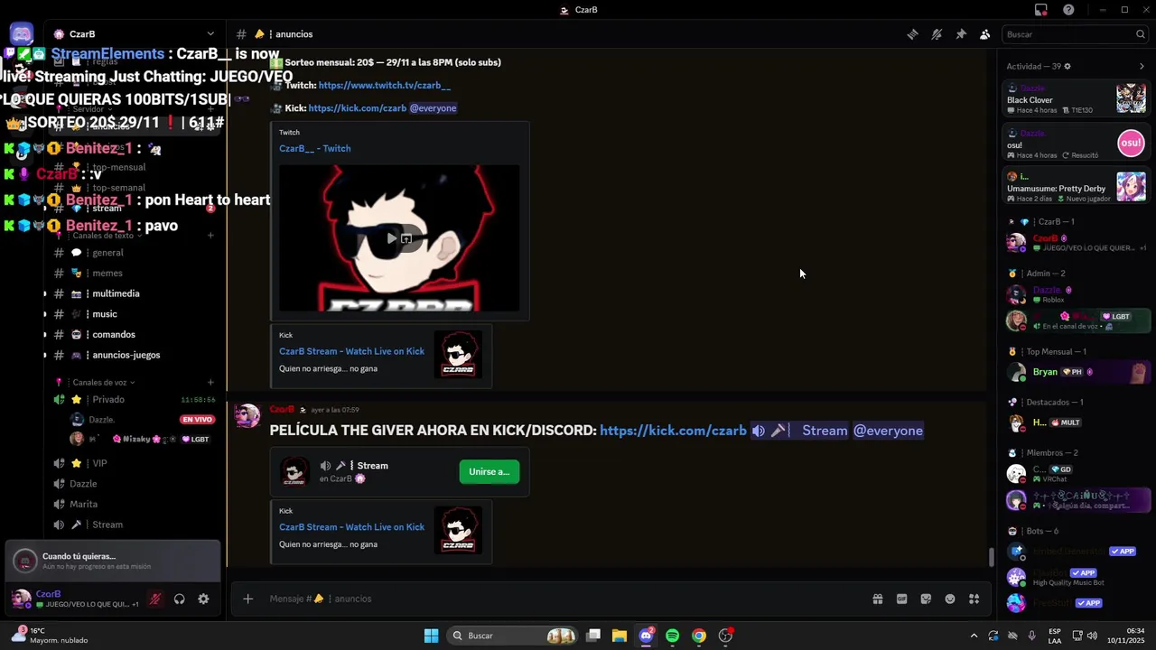Open https://www.twitch.tv/czarb__ link
Viewport: 1156px width, 650px height.
385,85
